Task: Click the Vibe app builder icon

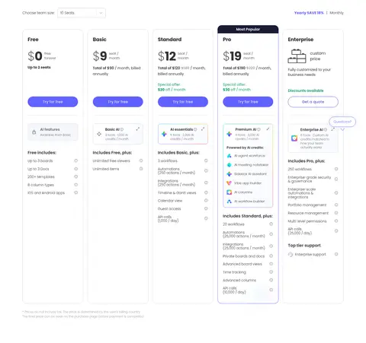Action: tap(229, 183)
